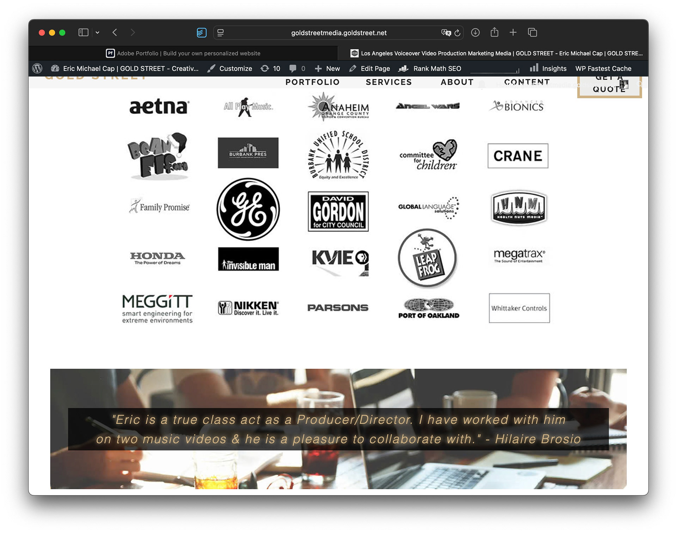
Task: Open the CONTENT navigation link
Action: (x=527, y=82)
